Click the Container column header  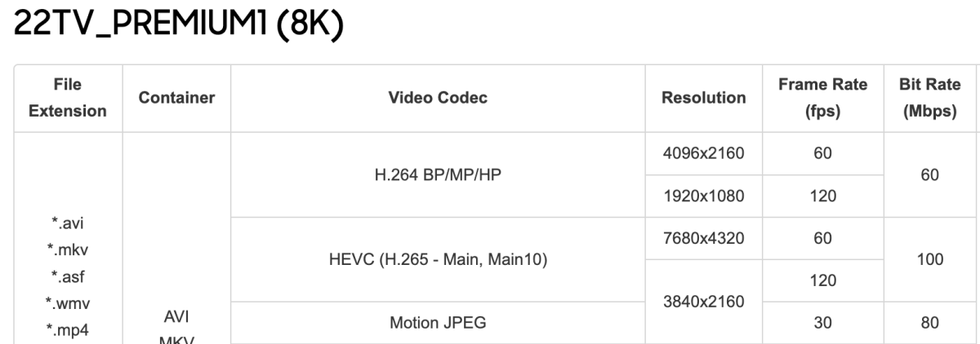(x=177, y=98)
